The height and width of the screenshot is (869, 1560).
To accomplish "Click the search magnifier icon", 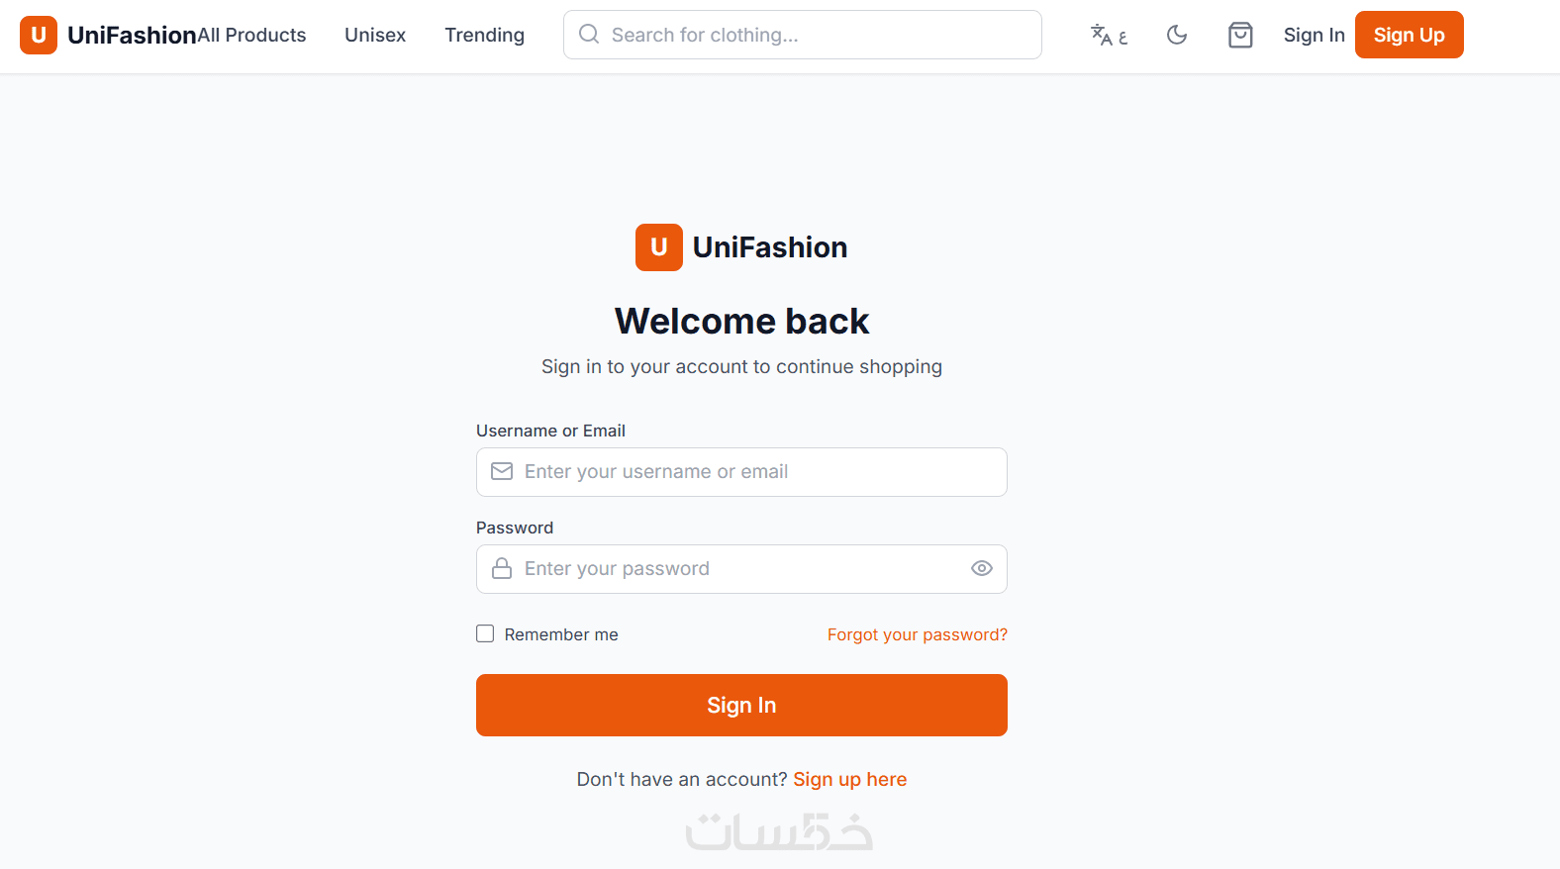I will (x=589, y=35).
